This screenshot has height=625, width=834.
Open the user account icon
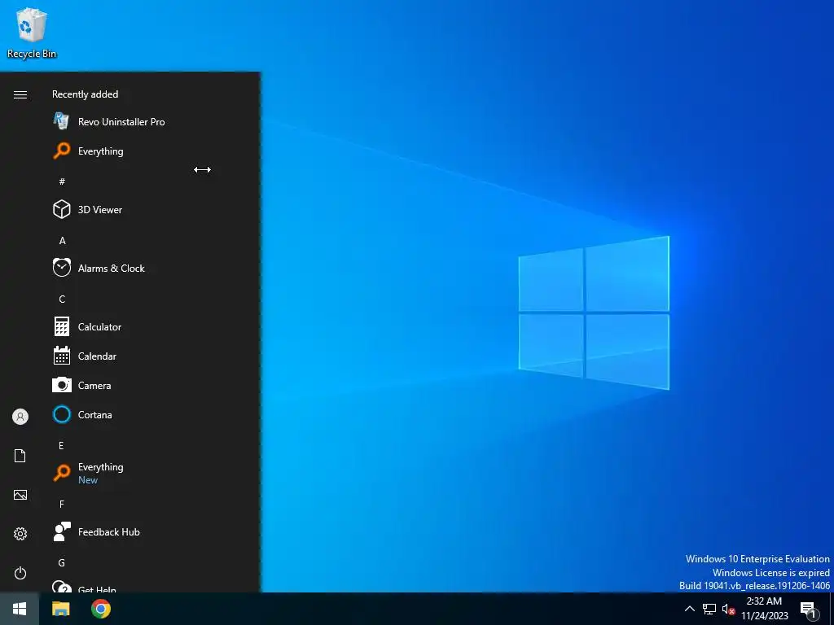point(20,417)
